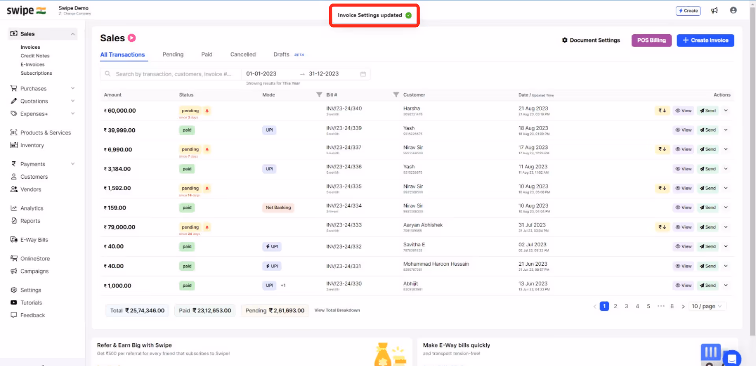The image size is (756, 366).
Task: Expand the Quotations sidebar section
Action: 73,101
